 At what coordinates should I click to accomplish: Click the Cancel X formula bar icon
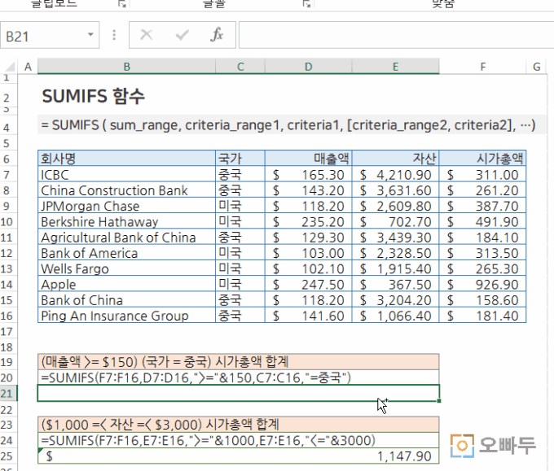coord(147,35)
